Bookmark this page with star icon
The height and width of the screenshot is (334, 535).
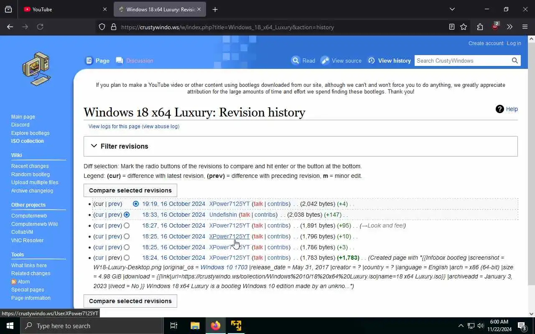[464, 27]
